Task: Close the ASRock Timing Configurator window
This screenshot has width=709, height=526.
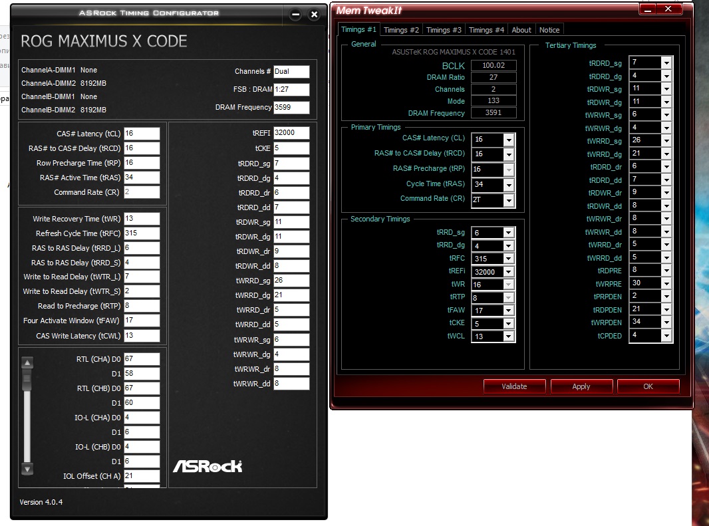Action: point(314,15)
